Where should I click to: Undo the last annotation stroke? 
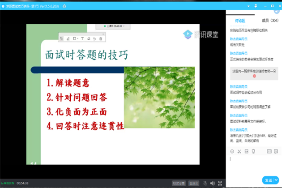point(94,38)
